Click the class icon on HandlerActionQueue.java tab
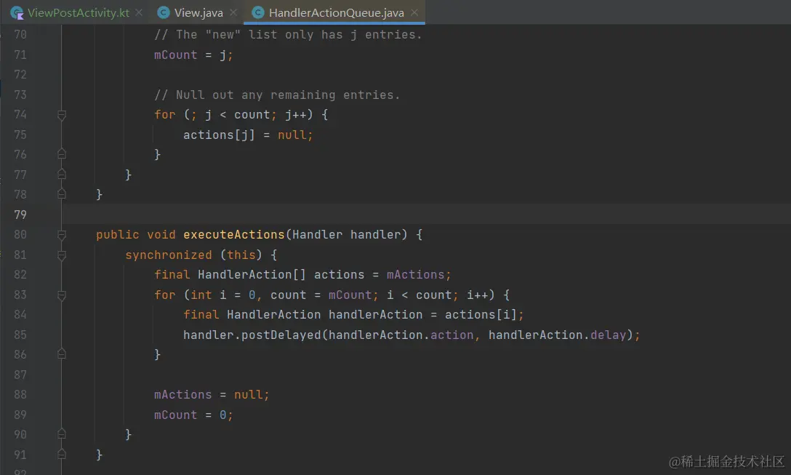Viewport: 791px width, 475px height. pyautogui.click(x=258, y=12)
